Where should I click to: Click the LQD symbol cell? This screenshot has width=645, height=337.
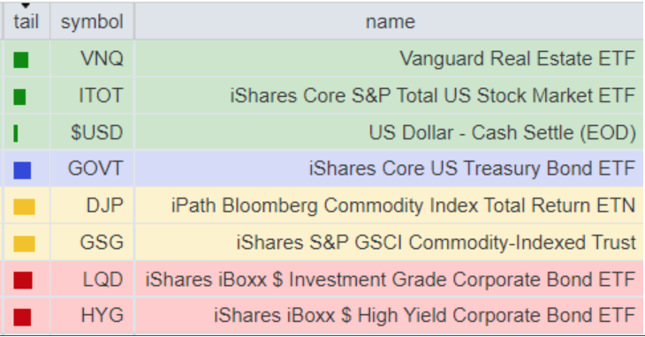[x=92, y=279]
